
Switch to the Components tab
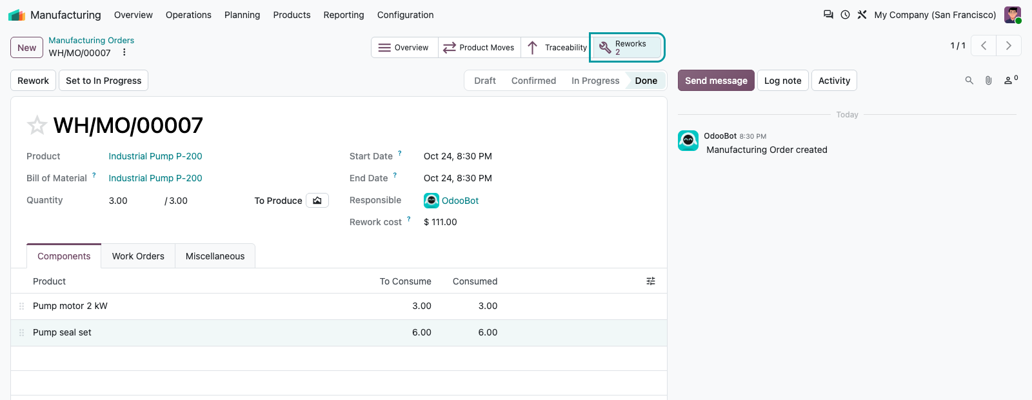[64, 256]
